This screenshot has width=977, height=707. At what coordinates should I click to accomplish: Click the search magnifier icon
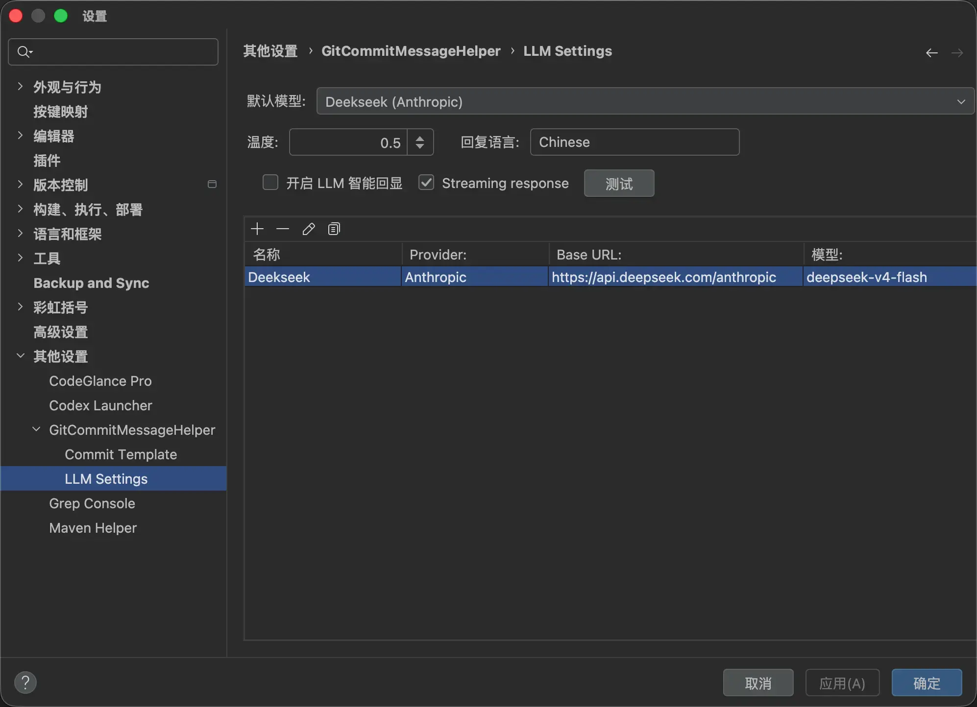coord(24,51)
